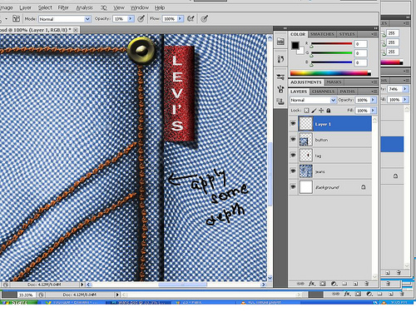
Task: Open the History collapsed panel icon
Action: (280, 59)
